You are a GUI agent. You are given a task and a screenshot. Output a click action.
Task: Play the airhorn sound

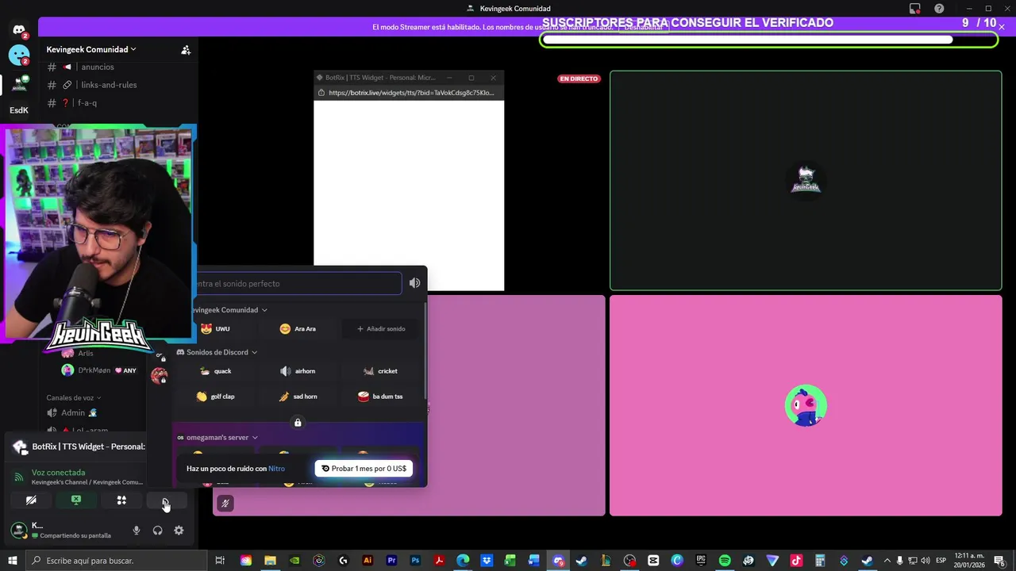[298, 371]
